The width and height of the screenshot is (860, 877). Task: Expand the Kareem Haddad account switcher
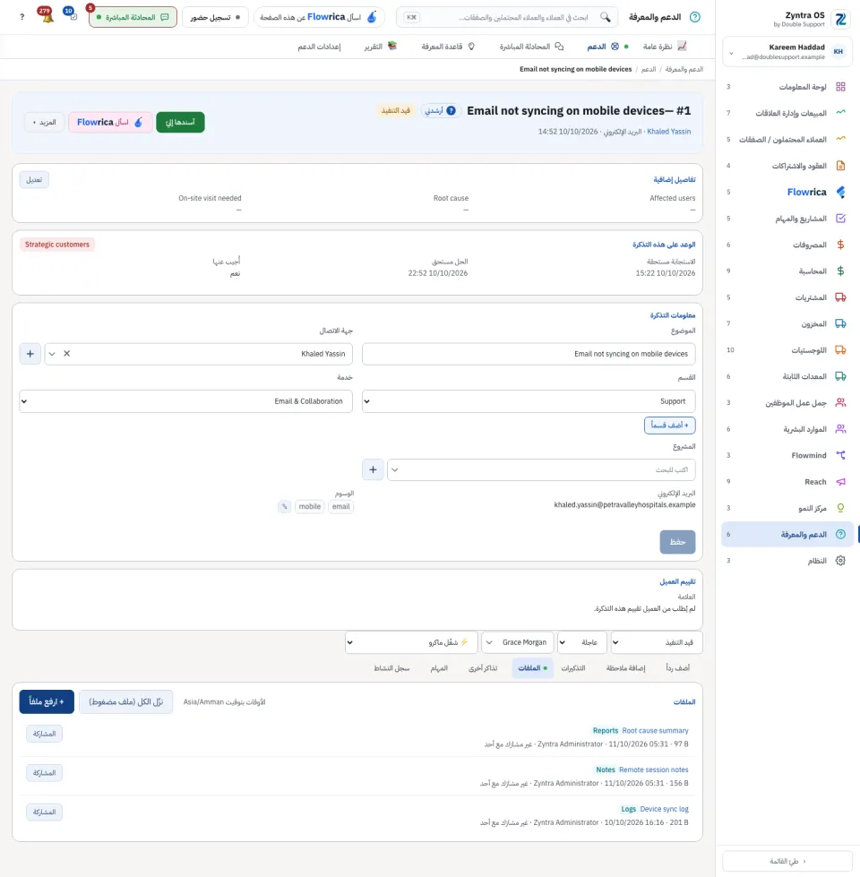(x=787, y=51)
